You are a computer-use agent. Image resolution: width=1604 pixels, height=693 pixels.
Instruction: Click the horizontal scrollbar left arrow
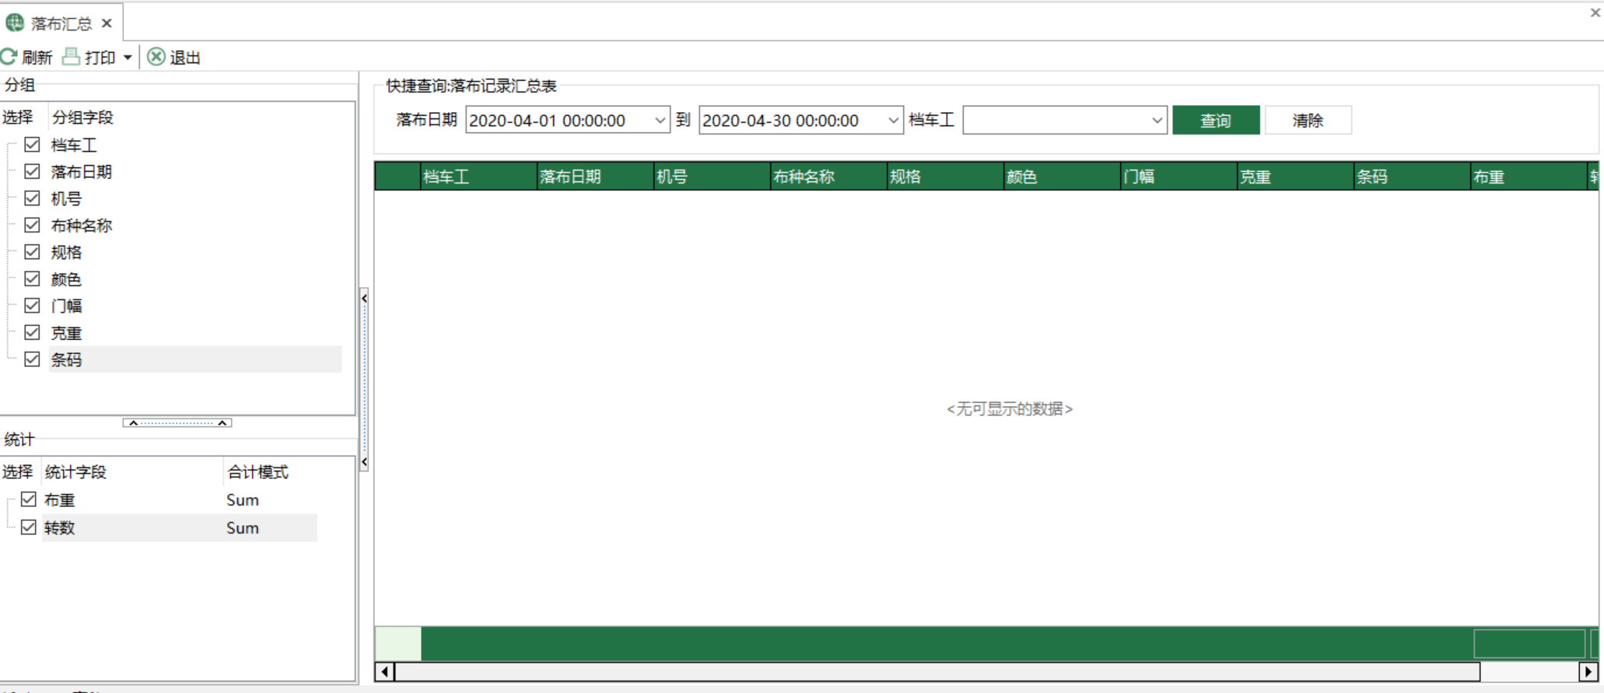tap(385, 671)
